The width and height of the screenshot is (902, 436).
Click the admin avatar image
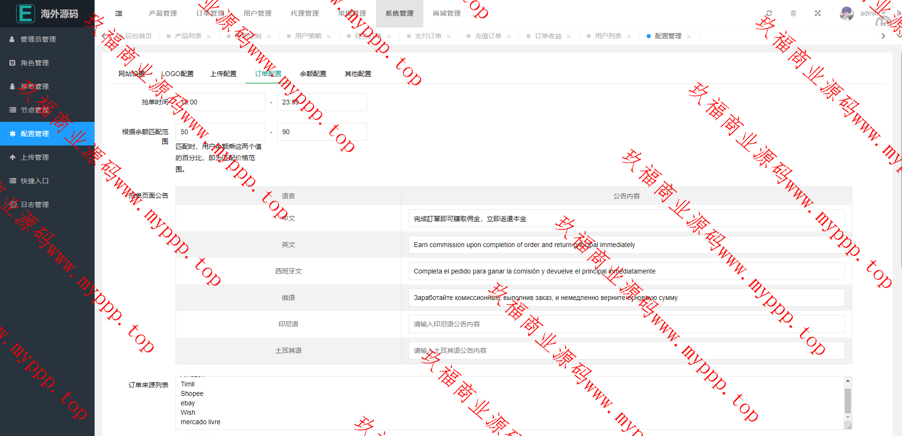[x=847, y=13]
